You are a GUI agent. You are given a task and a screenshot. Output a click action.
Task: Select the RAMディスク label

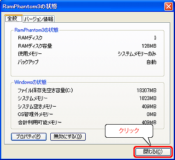click(30, 38)
